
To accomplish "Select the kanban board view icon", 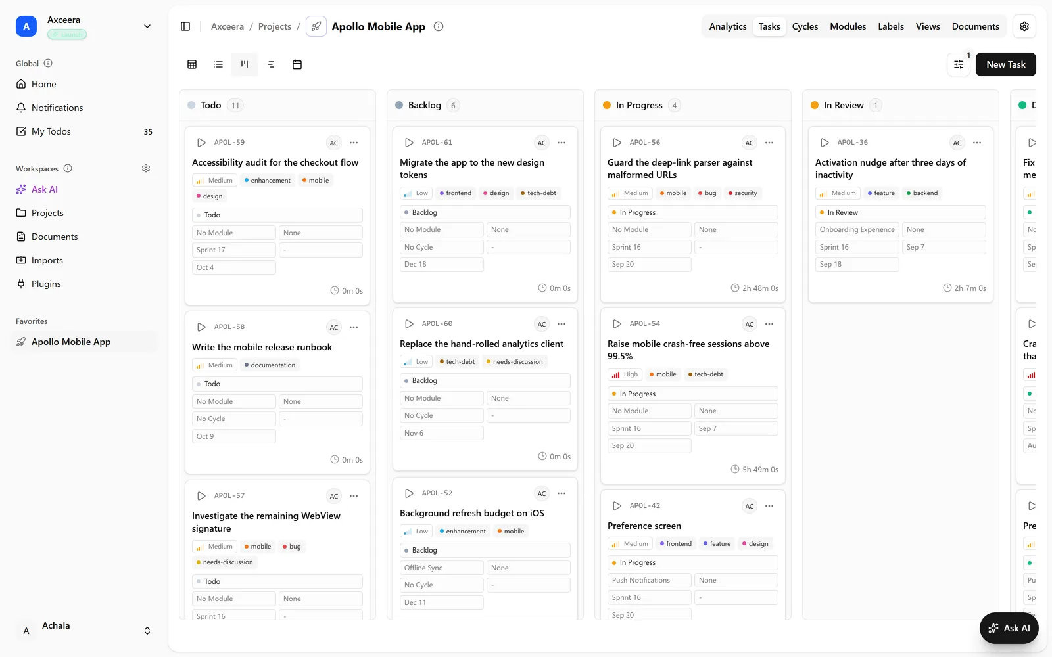I will (245, 64).
